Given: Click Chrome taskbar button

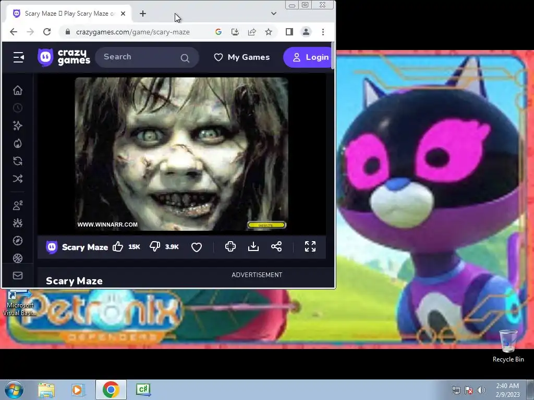Looking at the screenshot, I should [111, 390].
